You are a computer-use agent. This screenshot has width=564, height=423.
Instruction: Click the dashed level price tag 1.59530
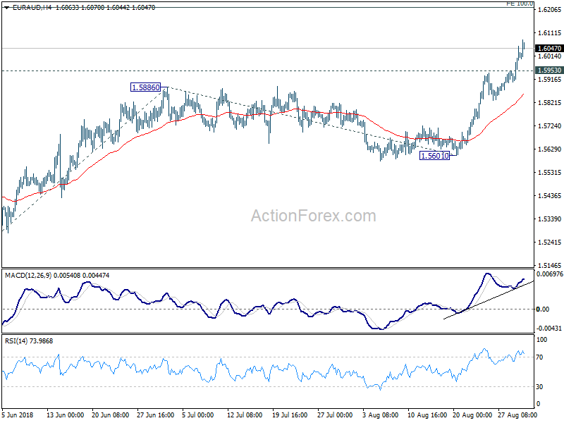click(x=549, y=70)
